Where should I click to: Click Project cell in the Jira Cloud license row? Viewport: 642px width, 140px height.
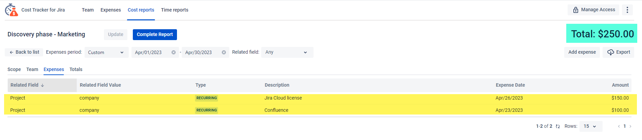[18, 98]
